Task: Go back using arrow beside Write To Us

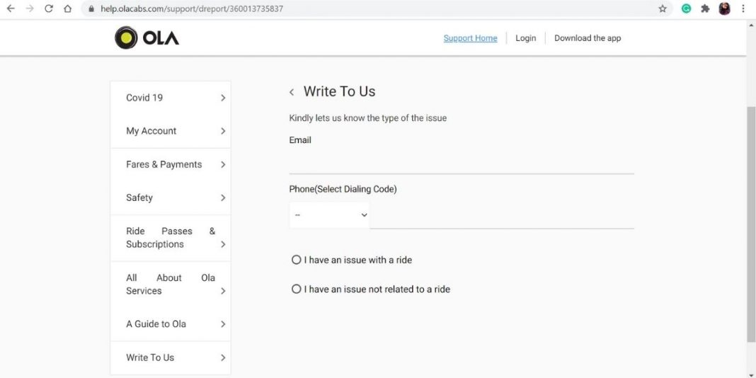Action: click(x=292, y=92)
